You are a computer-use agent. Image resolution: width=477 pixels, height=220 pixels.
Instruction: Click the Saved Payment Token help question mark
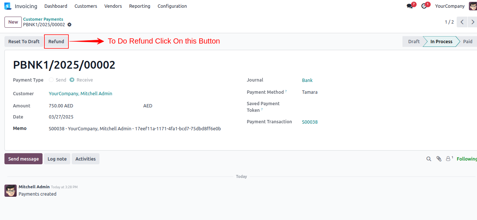coord(262,109)
